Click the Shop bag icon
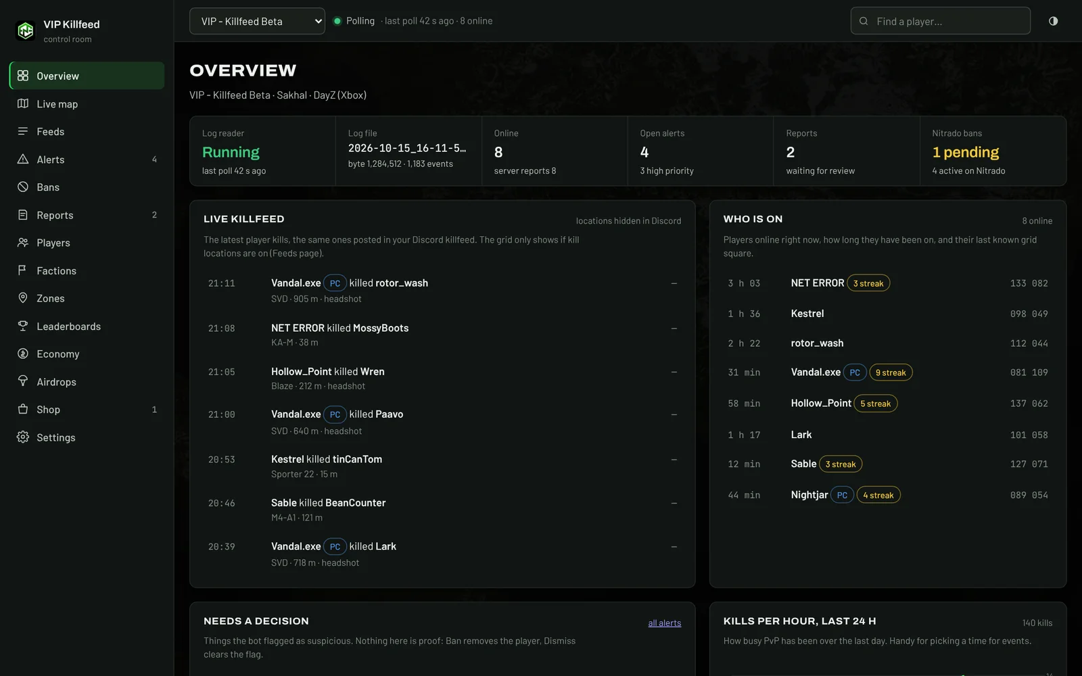The height and width of the screenshot is (676, 1082). (x=23, y=409)
